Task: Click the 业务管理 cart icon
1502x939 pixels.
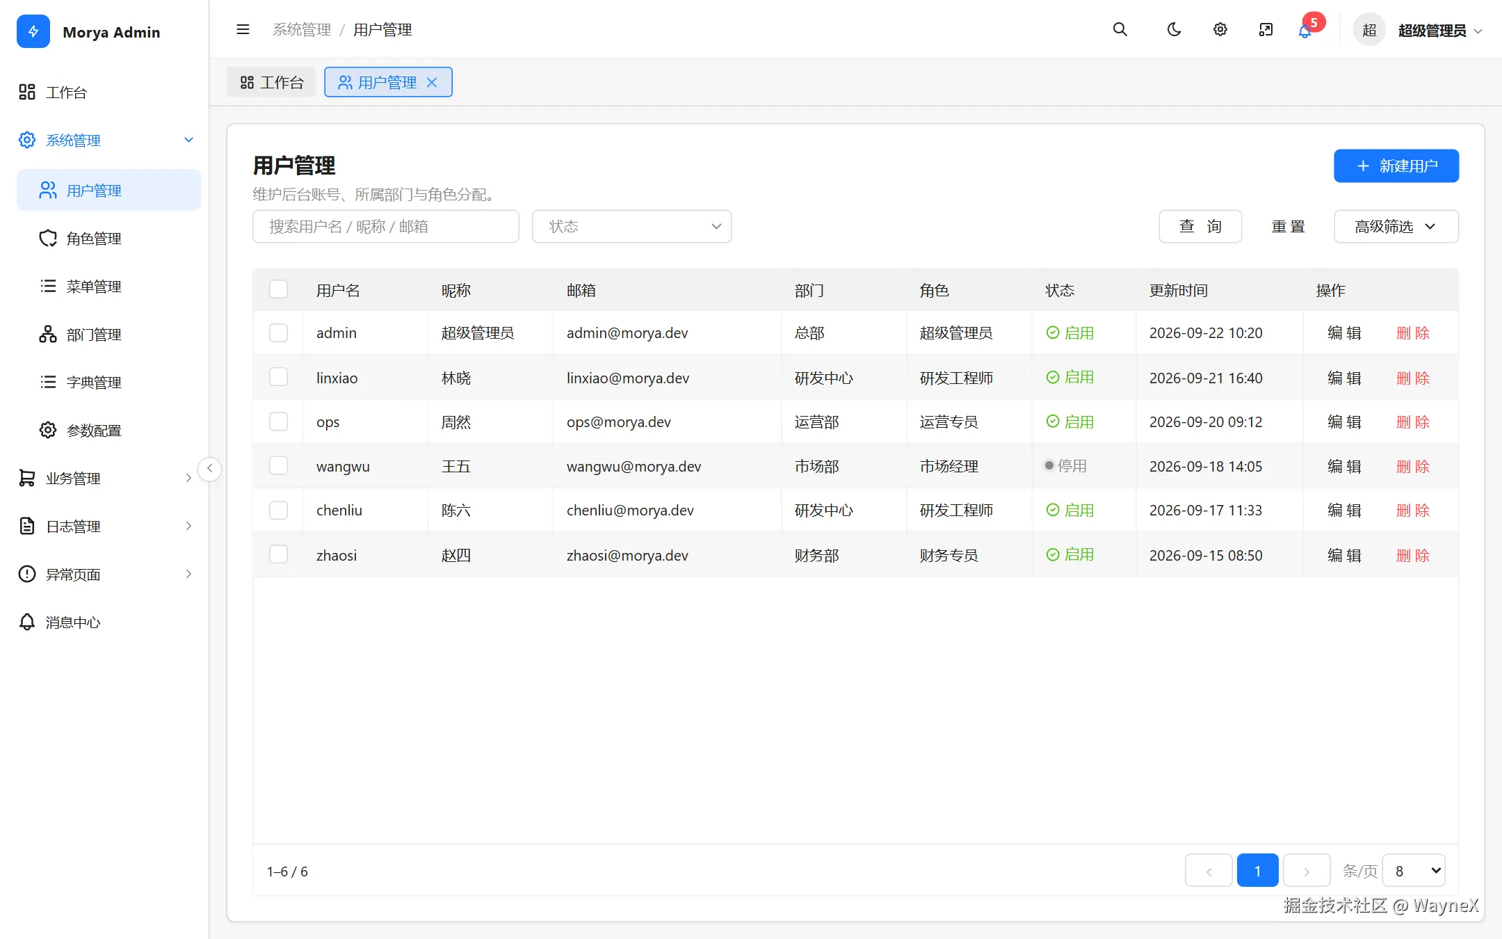Action: (x=27, y=478)
